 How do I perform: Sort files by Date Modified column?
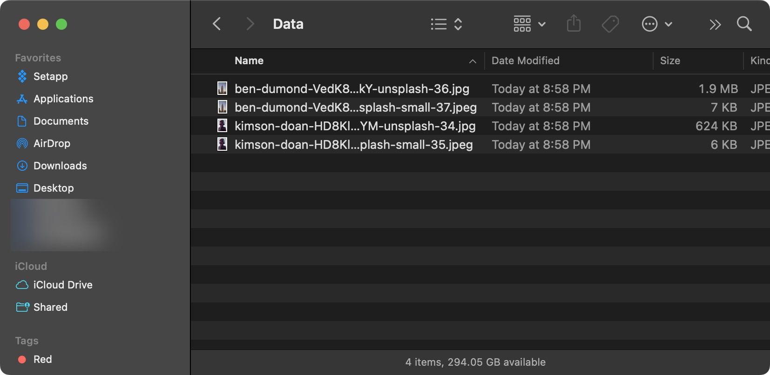(525, 60)
